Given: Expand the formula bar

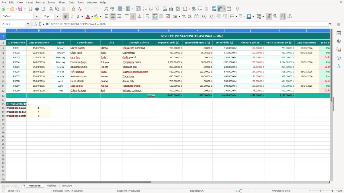Looking at the screenshot, I should click(x=330, y=24).
